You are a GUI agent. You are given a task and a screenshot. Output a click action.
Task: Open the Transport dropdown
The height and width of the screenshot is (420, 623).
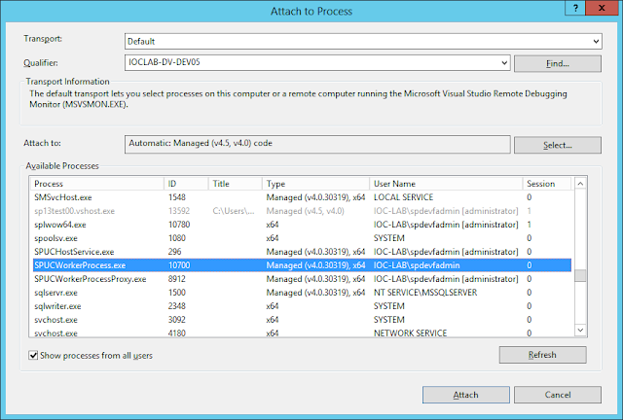tap(595, 42)
